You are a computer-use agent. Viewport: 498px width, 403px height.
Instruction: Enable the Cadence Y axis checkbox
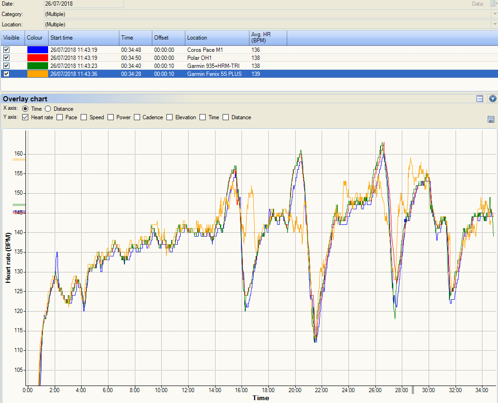pyautogui.click(x=138, y=117)
